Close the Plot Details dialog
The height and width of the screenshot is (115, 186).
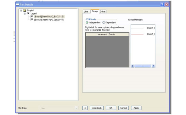tap(167, 4)
